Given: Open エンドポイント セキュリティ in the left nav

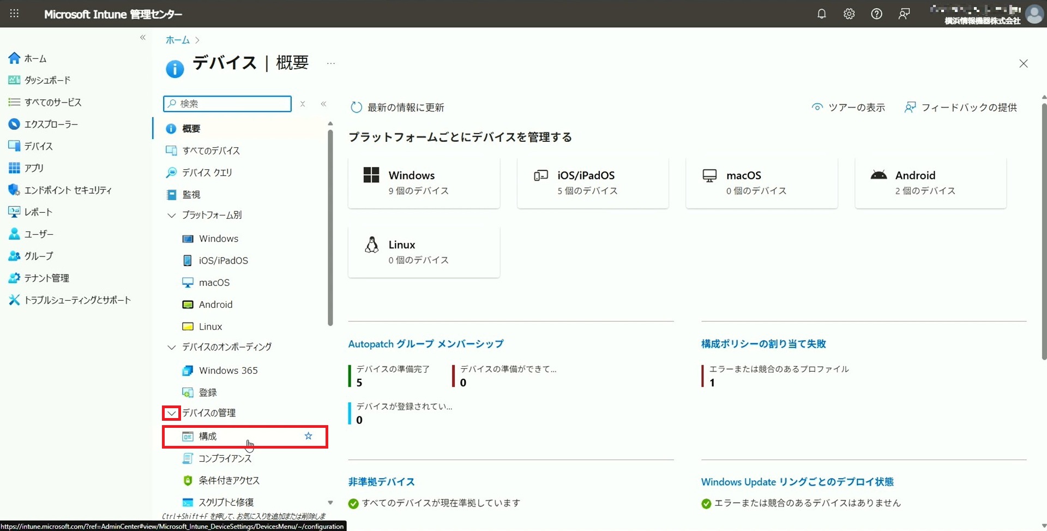Looking at the screenshot, I should coord(68,190).
